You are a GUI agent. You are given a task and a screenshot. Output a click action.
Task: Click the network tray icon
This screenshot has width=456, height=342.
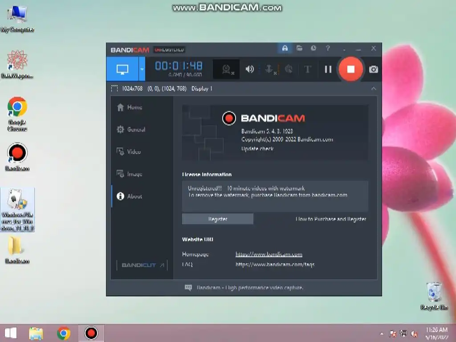coord(403,333)
